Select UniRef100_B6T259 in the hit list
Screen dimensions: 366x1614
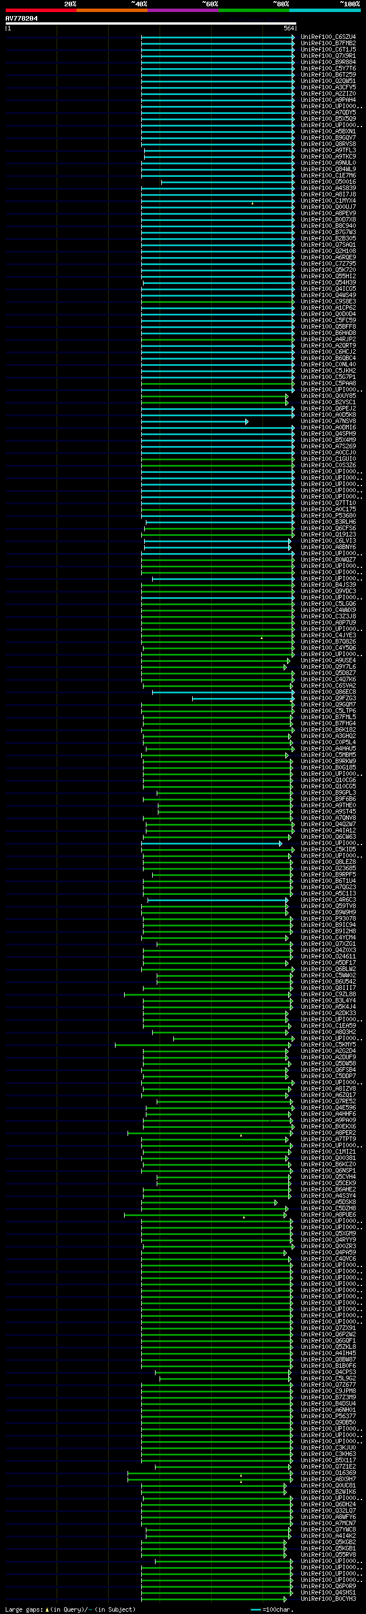[328, 74]
